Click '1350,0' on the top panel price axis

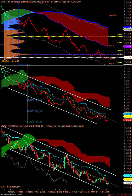(128, 8)
